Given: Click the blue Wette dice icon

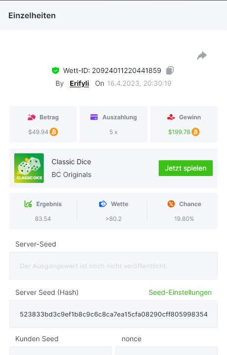Looking at the screenshot, I should [103, 204].
